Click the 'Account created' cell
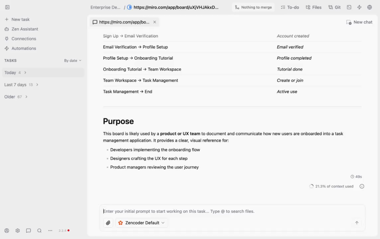 (x=293, y=36)
